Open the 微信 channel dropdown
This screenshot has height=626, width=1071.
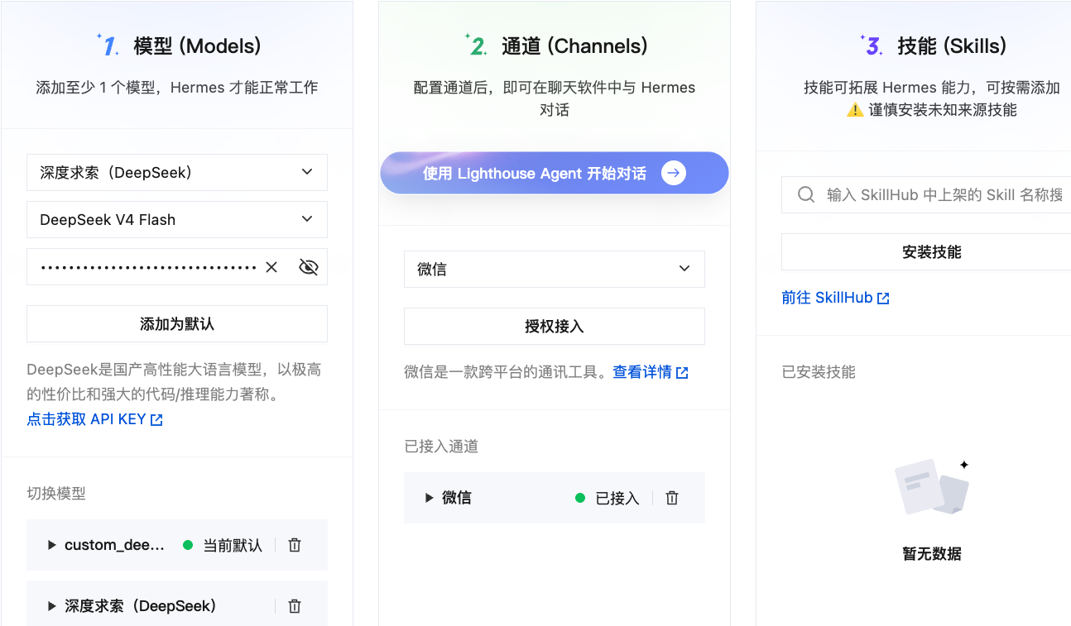555,269
